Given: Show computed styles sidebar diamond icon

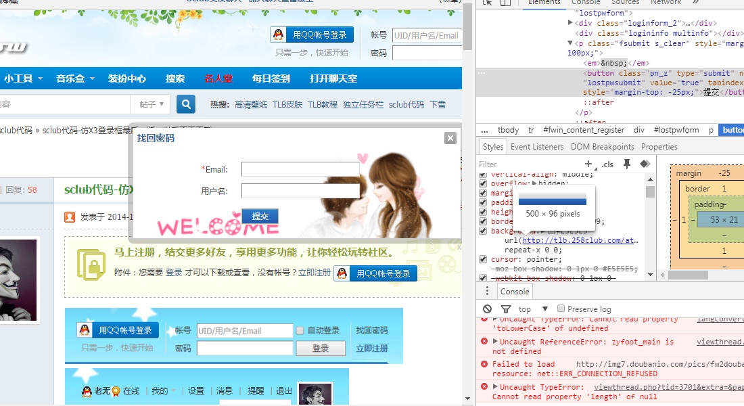Looking at the screenshot, I should click(x=645, y=164).
